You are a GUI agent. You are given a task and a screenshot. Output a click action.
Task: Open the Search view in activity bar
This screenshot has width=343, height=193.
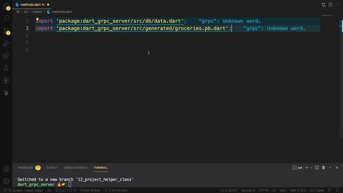click(6, 18)
